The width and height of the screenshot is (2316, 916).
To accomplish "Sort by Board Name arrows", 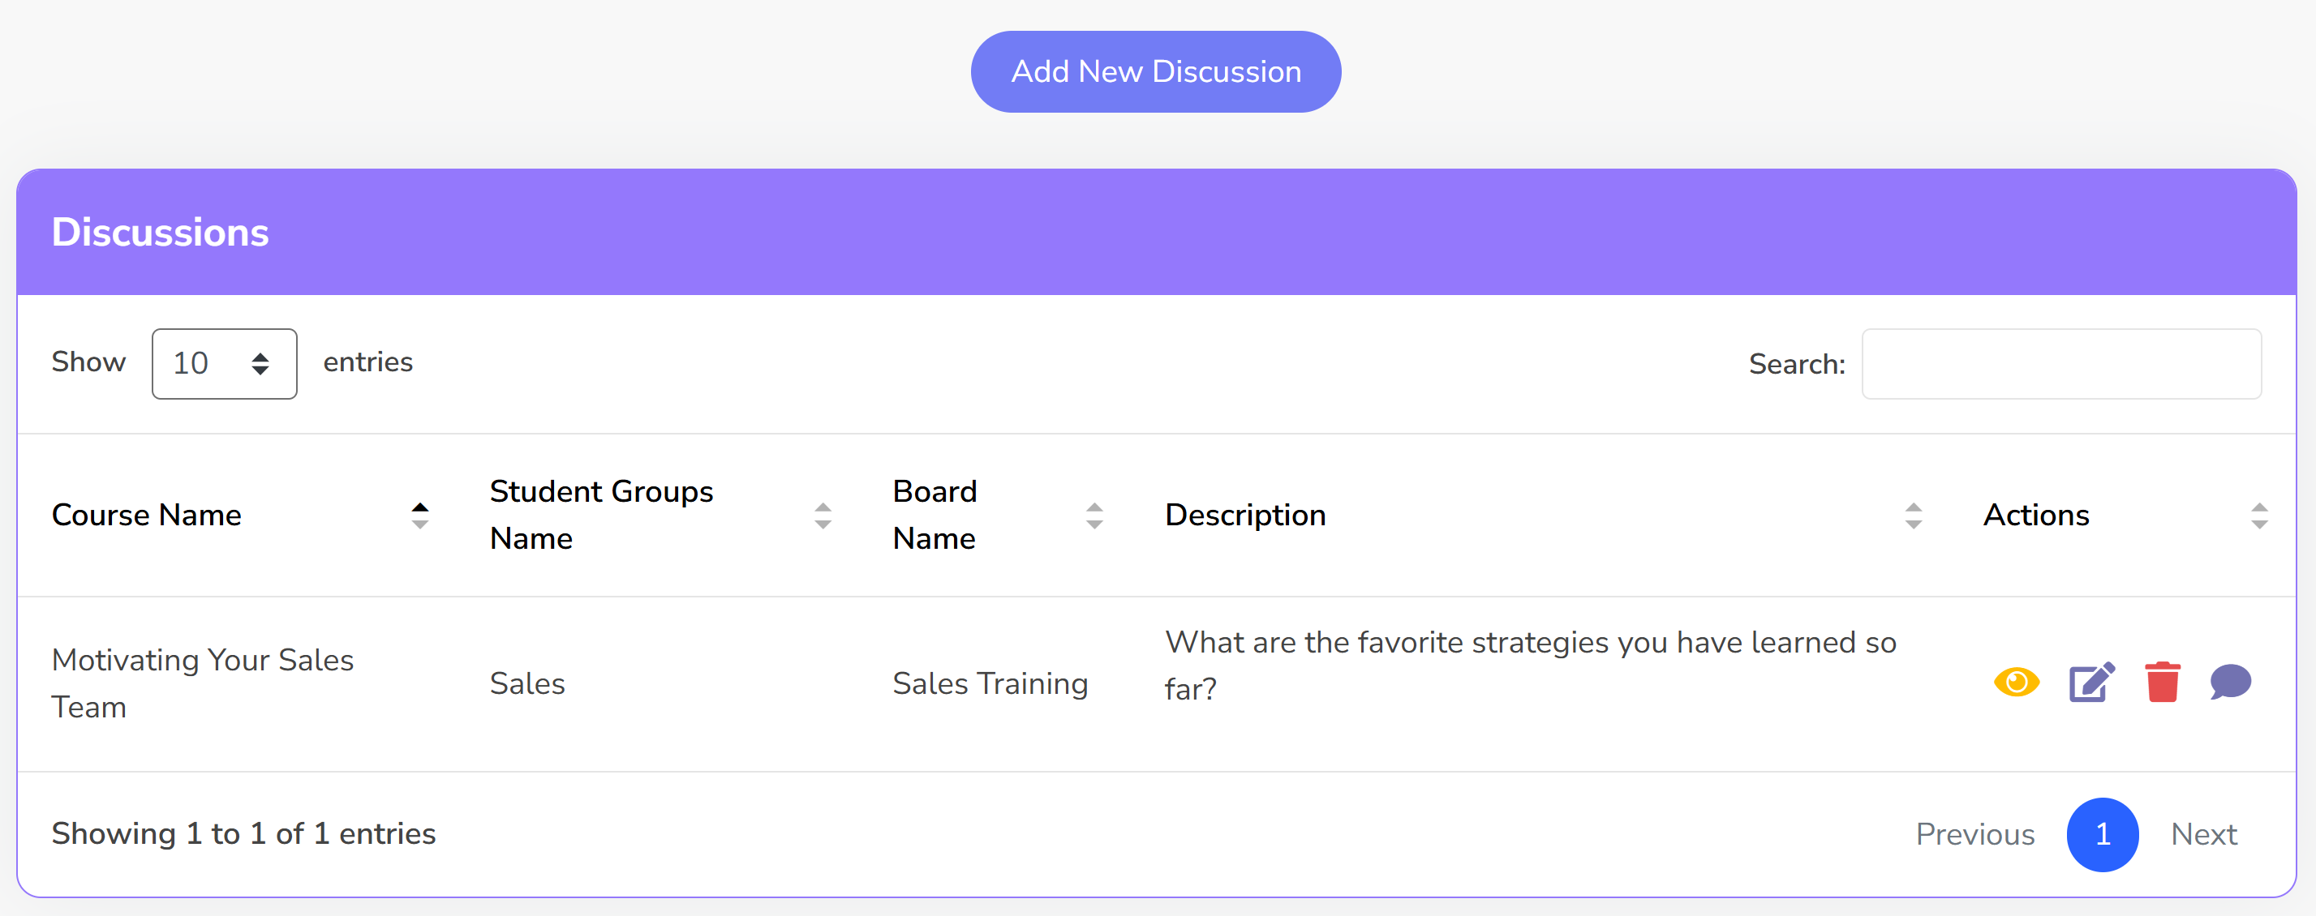I will (1094, 516).
